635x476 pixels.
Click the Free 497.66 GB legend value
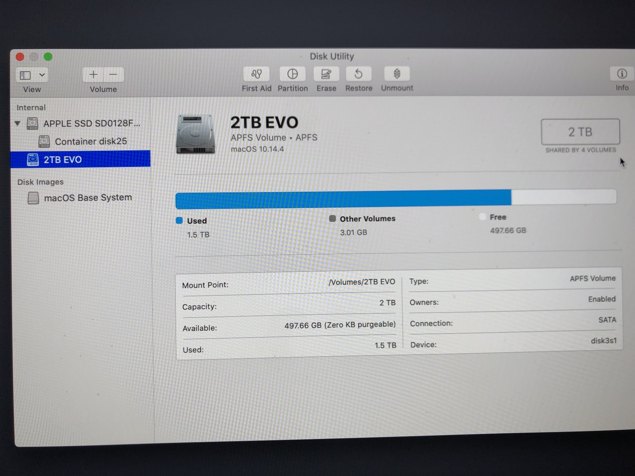click(x=508, y=230)
